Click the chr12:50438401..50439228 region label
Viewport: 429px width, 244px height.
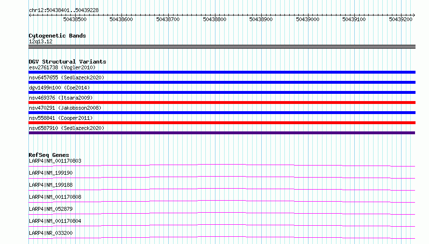coord(64,10)
